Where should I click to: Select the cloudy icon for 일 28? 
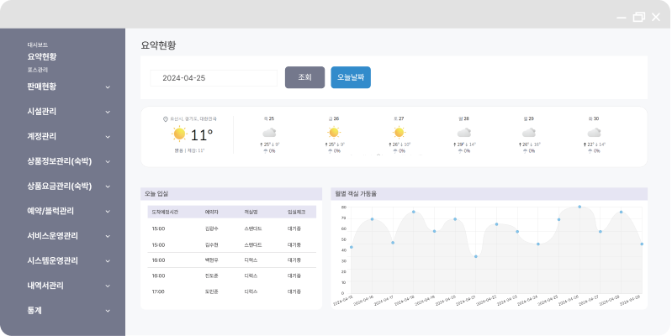463,132
